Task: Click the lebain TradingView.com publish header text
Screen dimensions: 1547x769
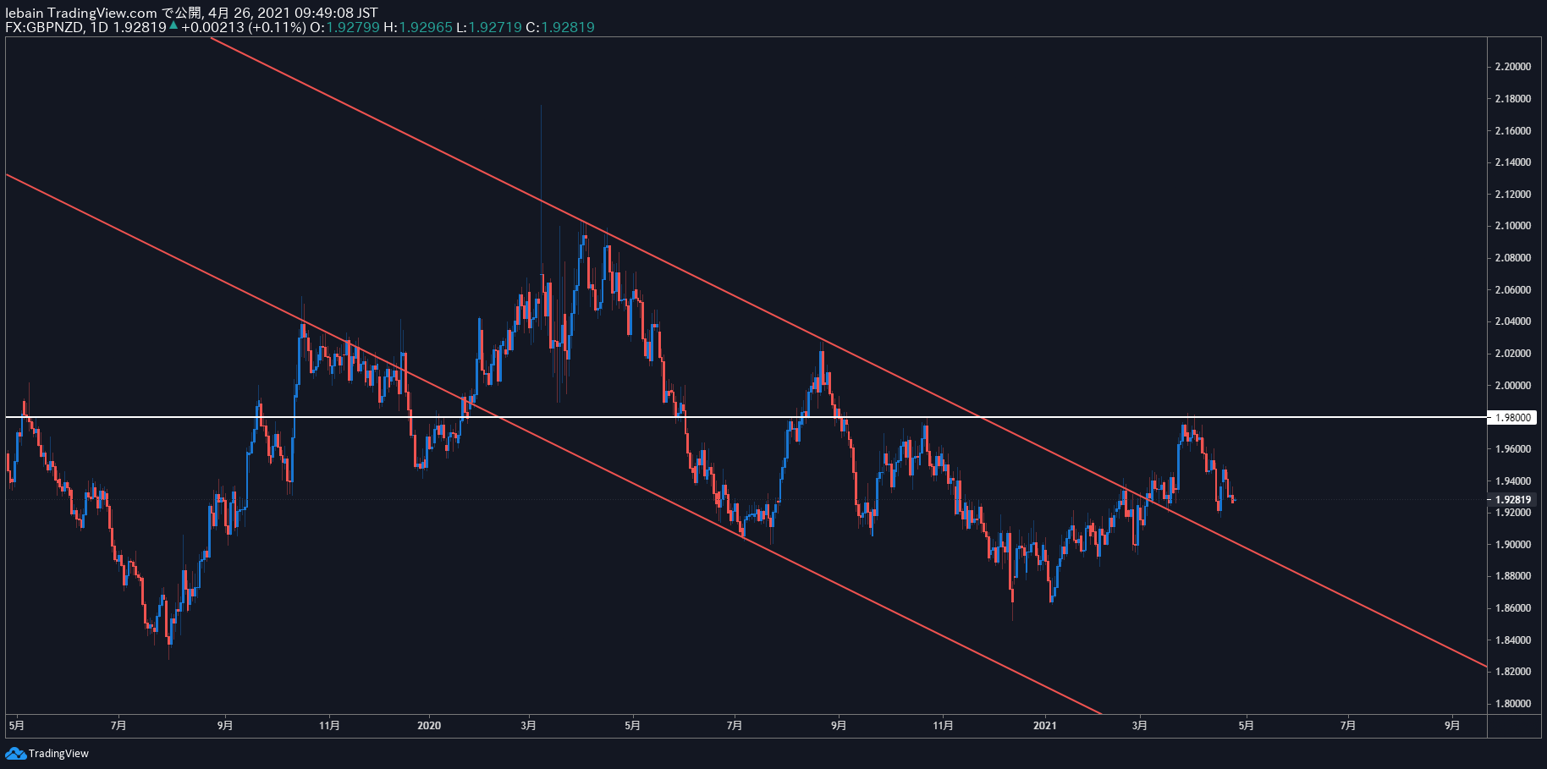Action: 192,13
